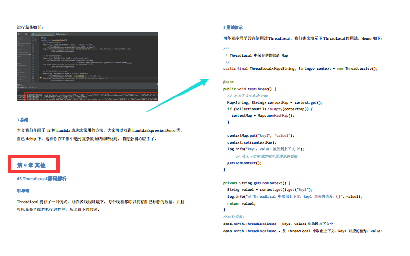Click the 'getFromContext();' call line
The height and width of the screenshot is (256, 410).
tap(244, 163)
